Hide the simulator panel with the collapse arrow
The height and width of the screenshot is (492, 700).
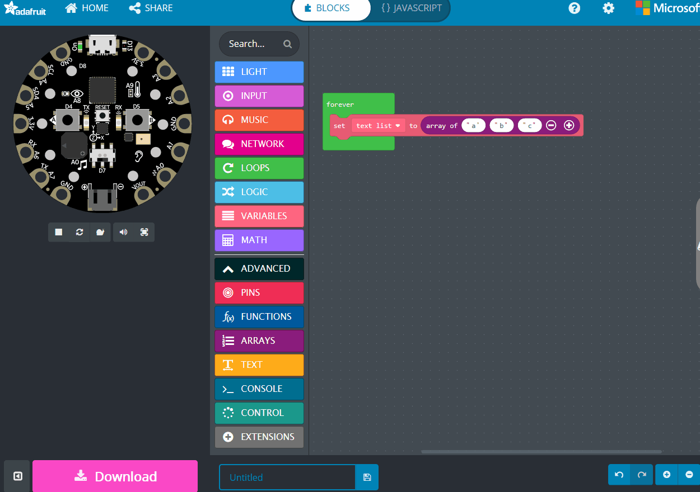16,475
